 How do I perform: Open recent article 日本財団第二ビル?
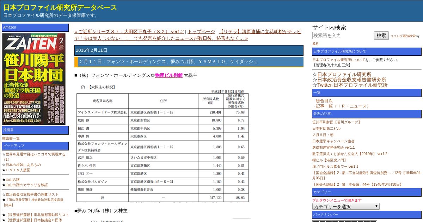click(326, 129)
